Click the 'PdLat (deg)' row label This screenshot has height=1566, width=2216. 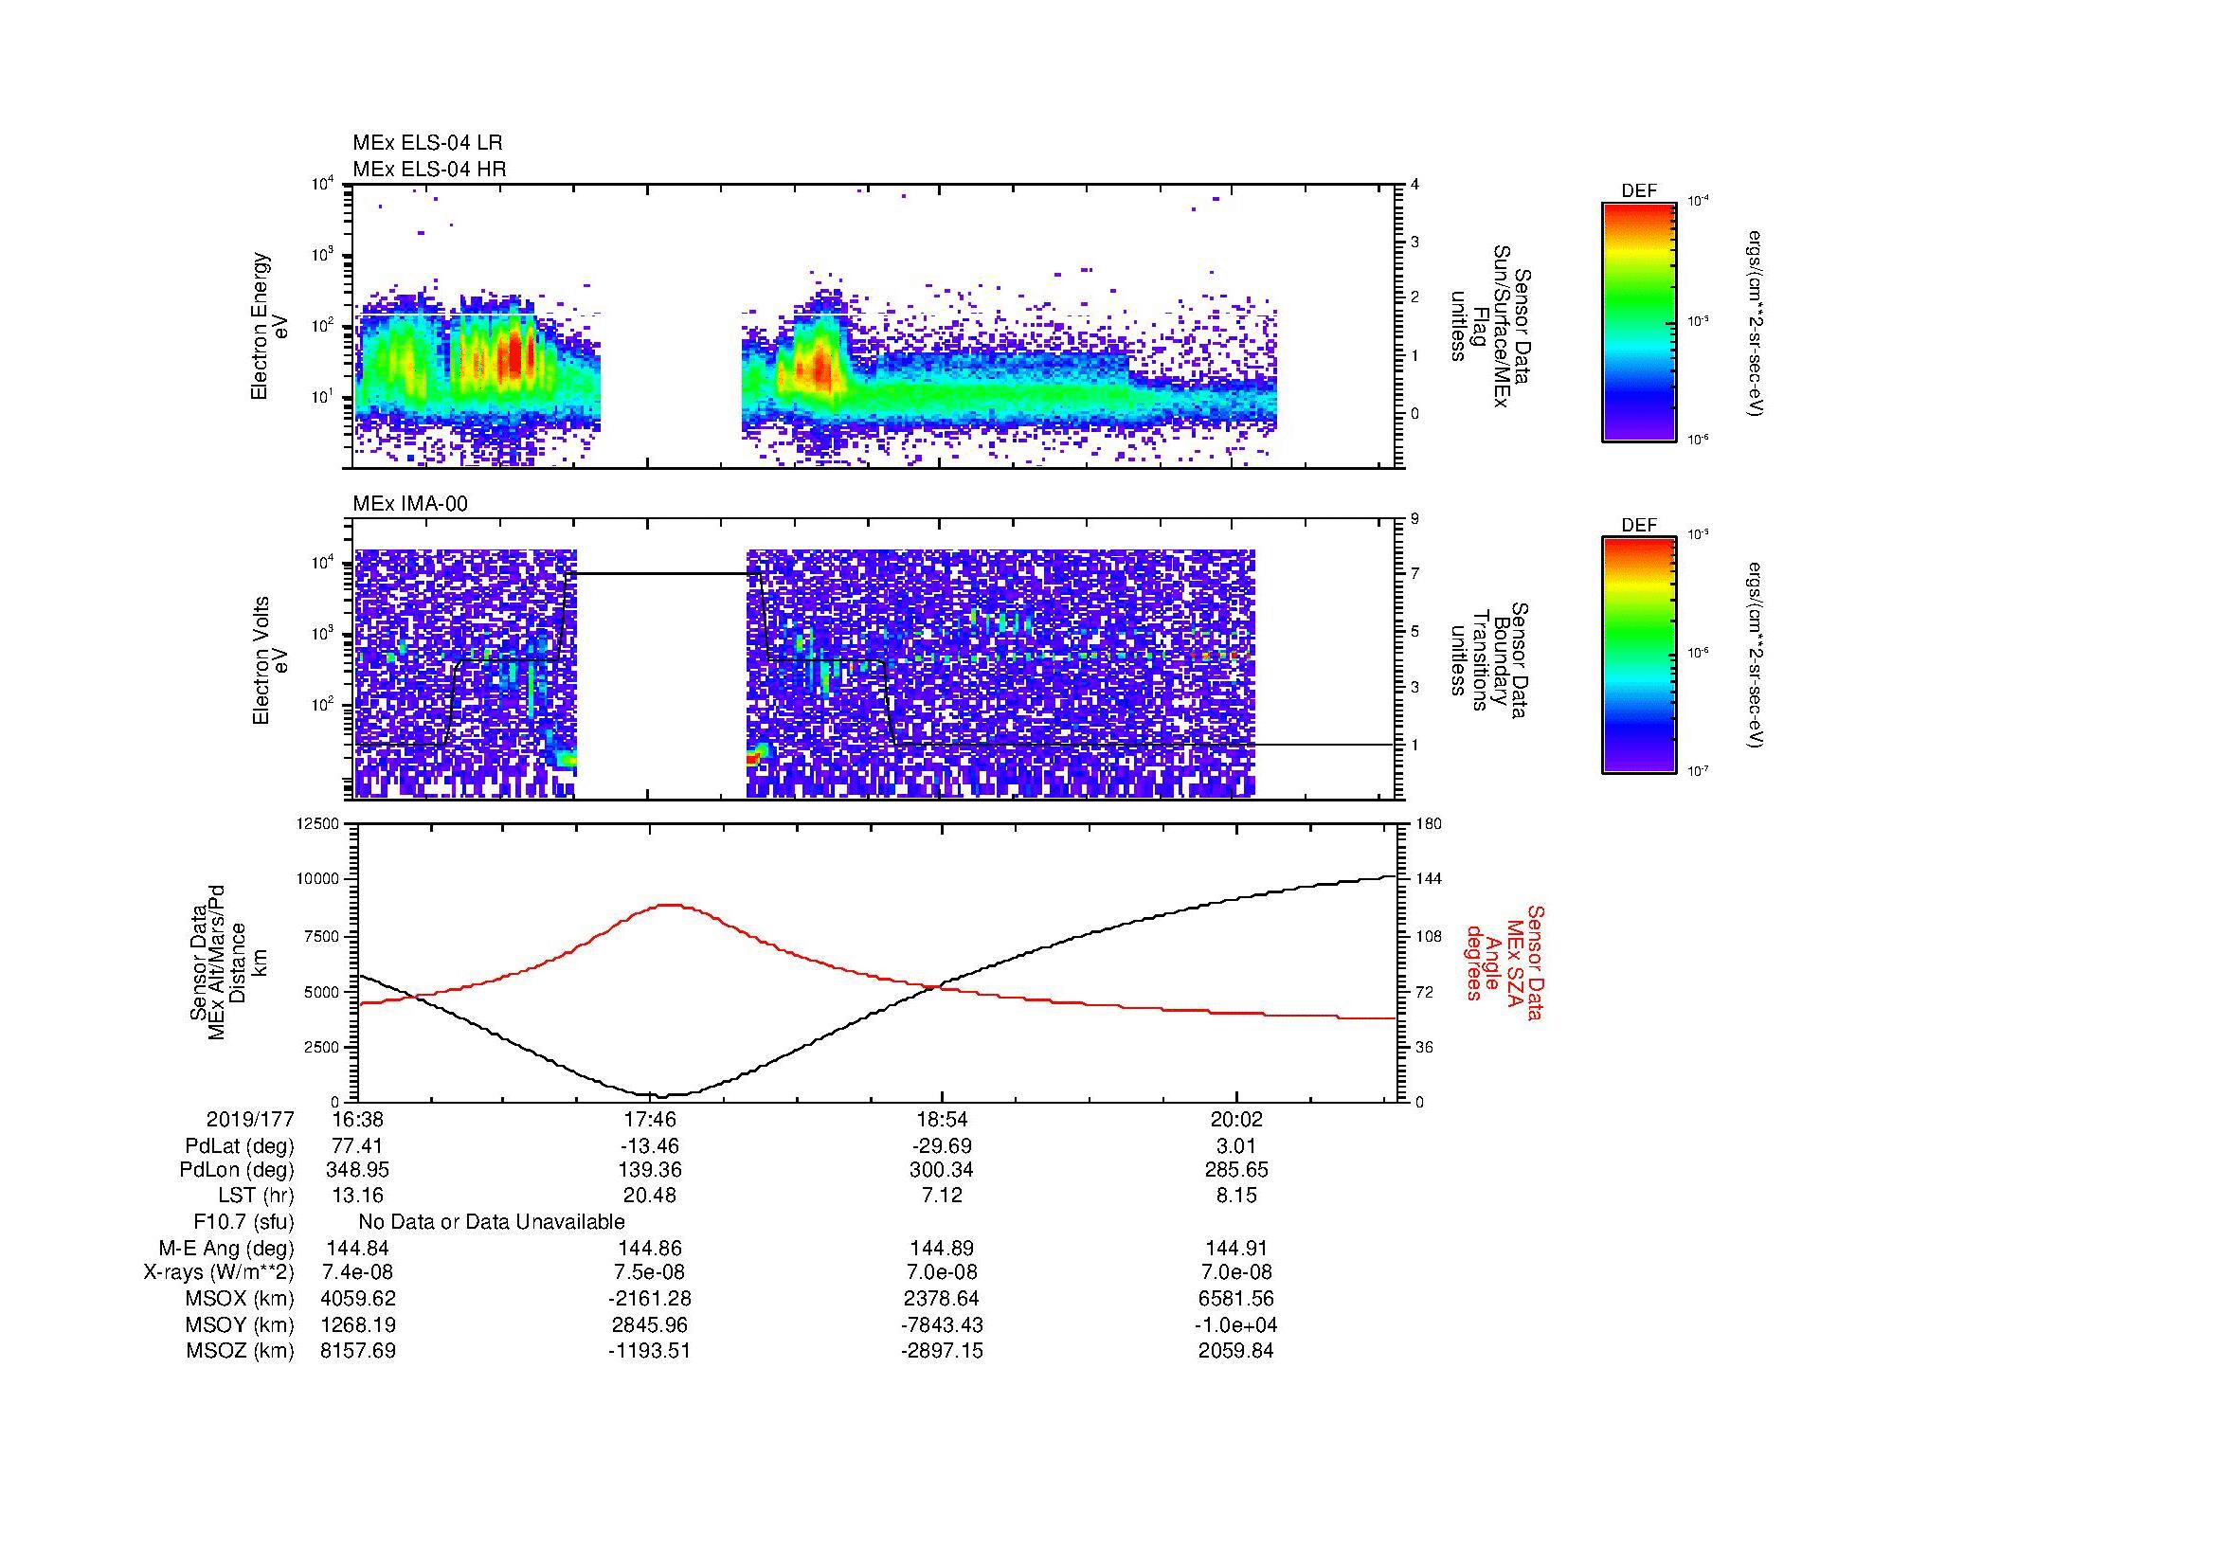(x=241, y=1146)
